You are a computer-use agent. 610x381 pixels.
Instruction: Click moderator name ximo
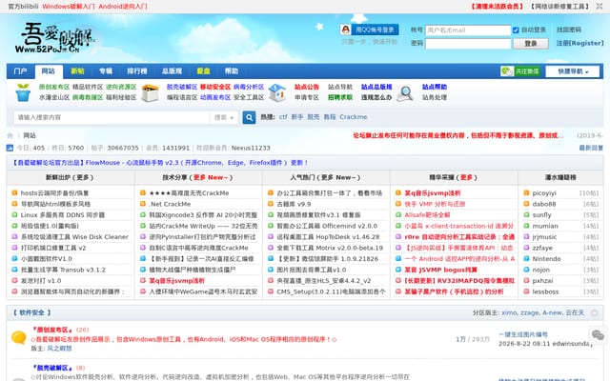click(509, 312)
